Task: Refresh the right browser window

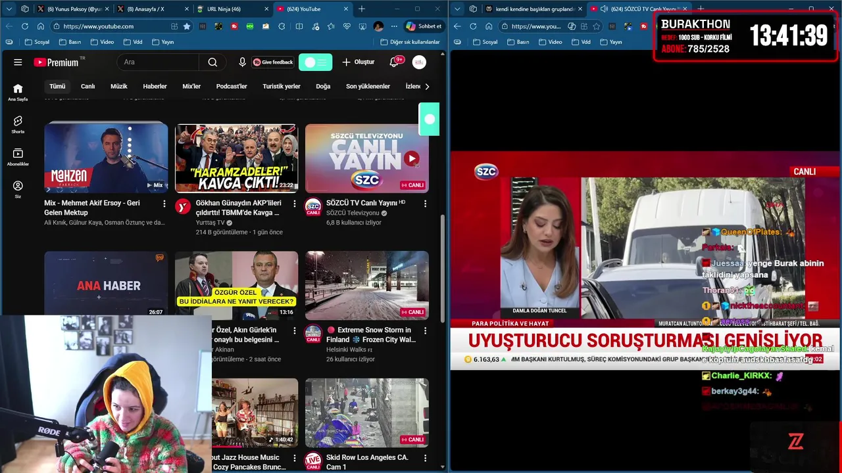Action: pyautogui.click(x=473, y=26)
